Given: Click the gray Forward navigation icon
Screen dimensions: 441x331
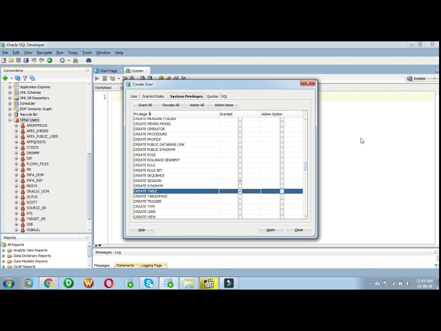Looking at the screenshot, I should click(62, 60).
